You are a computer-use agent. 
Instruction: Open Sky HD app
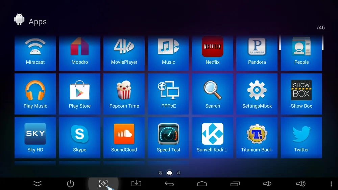coord(35,138)
